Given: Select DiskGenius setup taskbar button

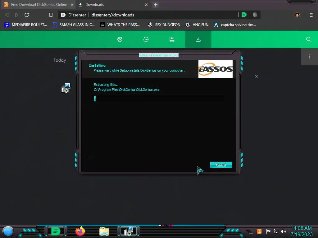Looking at the screenshot, I should click(x=129, y=231).
